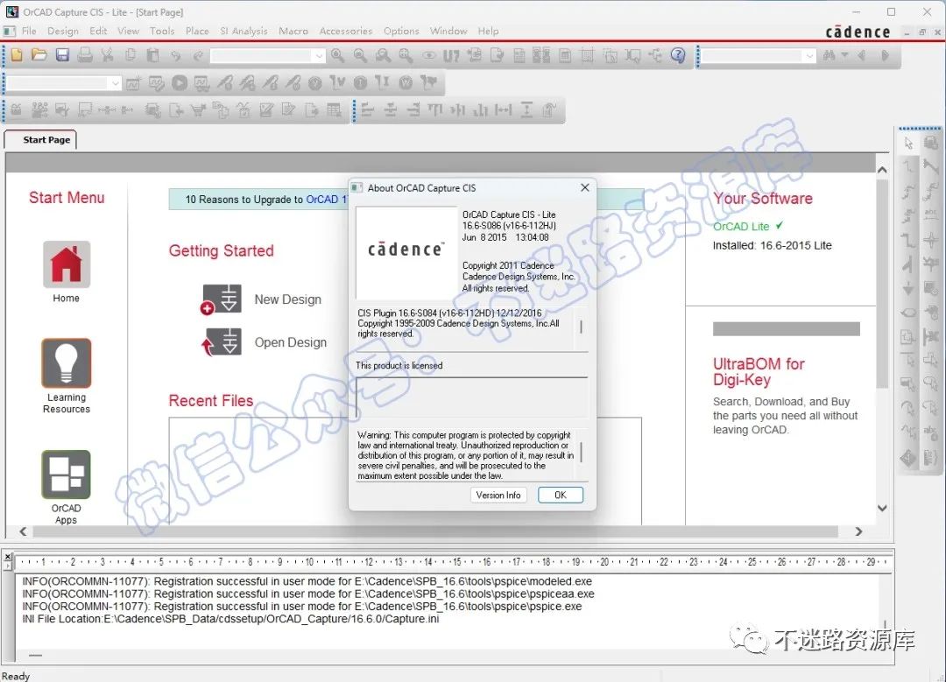Click the View Simulation Results icon

tap(201, 82)
